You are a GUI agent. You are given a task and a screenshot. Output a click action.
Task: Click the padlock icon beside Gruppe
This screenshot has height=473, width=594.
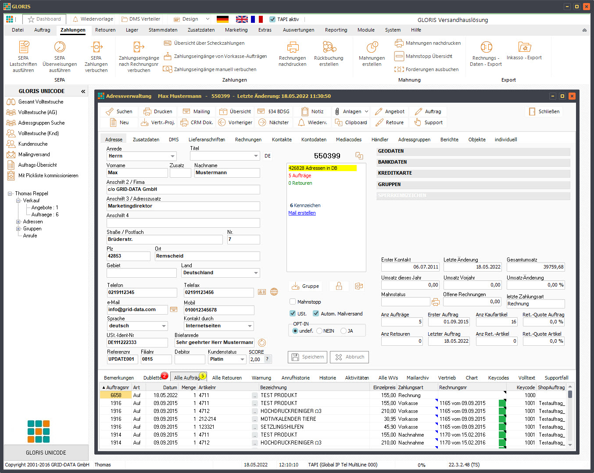(339, 286)
